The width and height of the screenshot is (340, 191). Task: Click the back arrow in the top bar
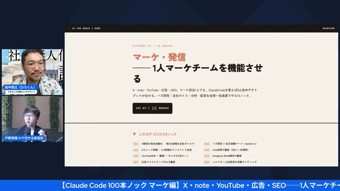(69, 28)
